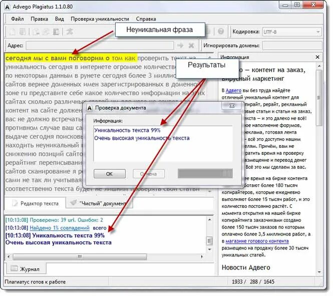Click the Информация: label in the dialog
The image size is (333, 296).
click(x=108, y=121)
